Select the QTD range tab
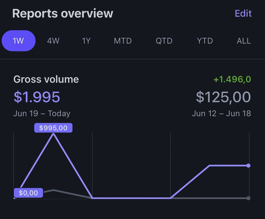 (164, 41)
